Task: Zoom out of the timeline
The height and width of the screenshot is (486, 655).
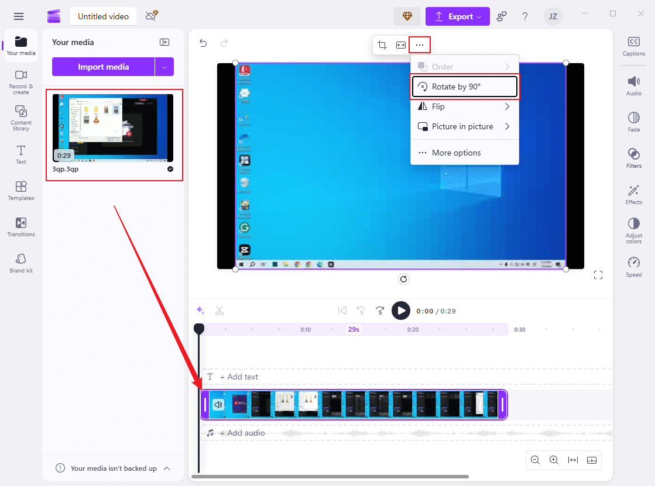Action: pos(535,460)
